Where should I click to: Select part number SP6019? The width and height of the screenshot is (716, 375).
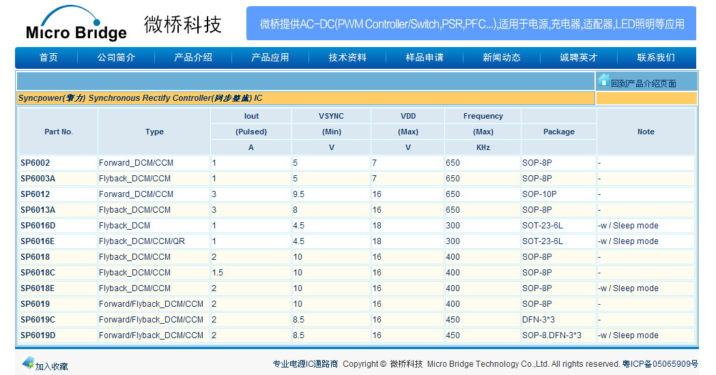[x=35, y=304]
